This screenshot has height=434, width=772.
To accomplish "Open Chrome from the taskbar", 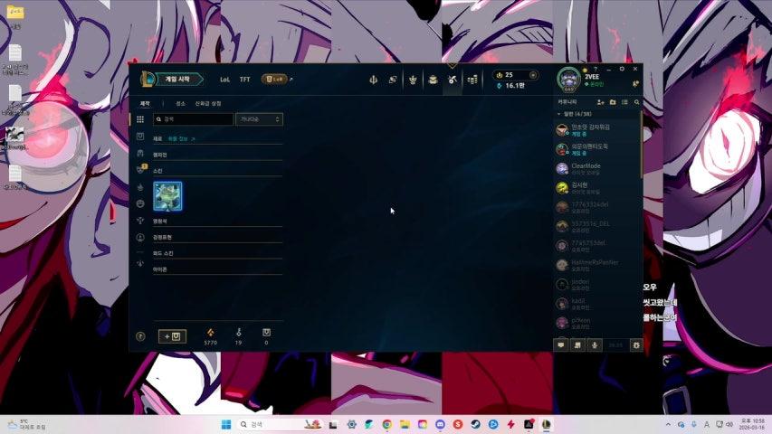I will 387,424.
